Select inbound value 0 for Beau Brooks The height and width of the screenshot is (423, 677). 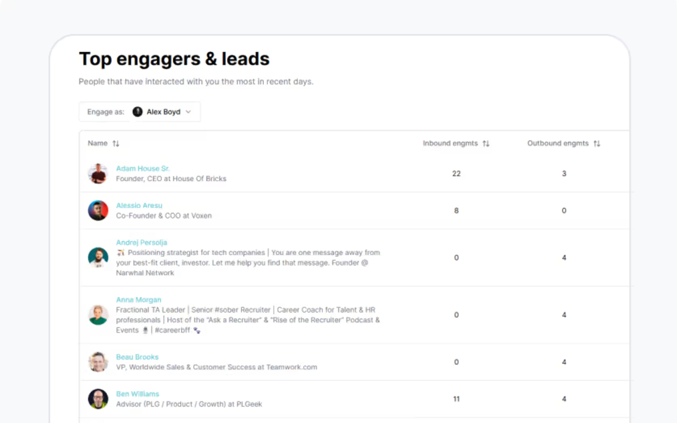tap(456, 362)
